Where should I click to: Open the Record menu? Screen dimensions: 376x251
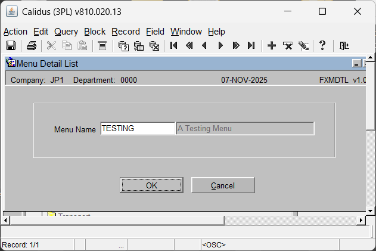point(126,32)
